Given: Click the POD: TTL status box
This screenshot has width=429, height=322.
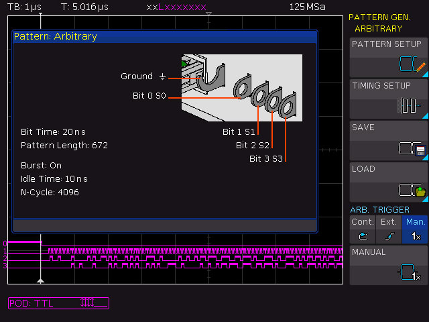Looking at the screenshot, I should (58, 303).
